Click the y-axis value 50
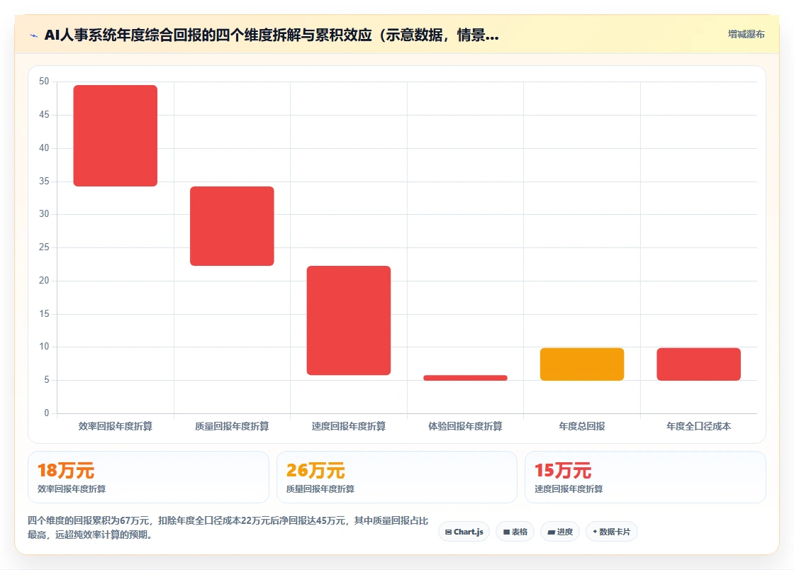The width and height of the screenshot is (794, 570). coord(44,81)
